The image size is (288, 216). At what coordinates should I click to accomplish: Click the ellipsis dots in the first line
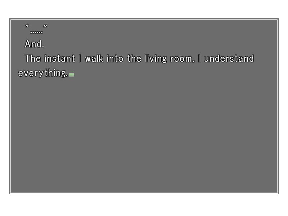[36, 32]
